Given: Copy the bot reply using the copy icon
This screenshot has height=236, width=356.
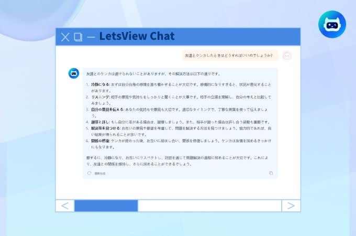Looking at the screenshot, I should coord(271,173).
